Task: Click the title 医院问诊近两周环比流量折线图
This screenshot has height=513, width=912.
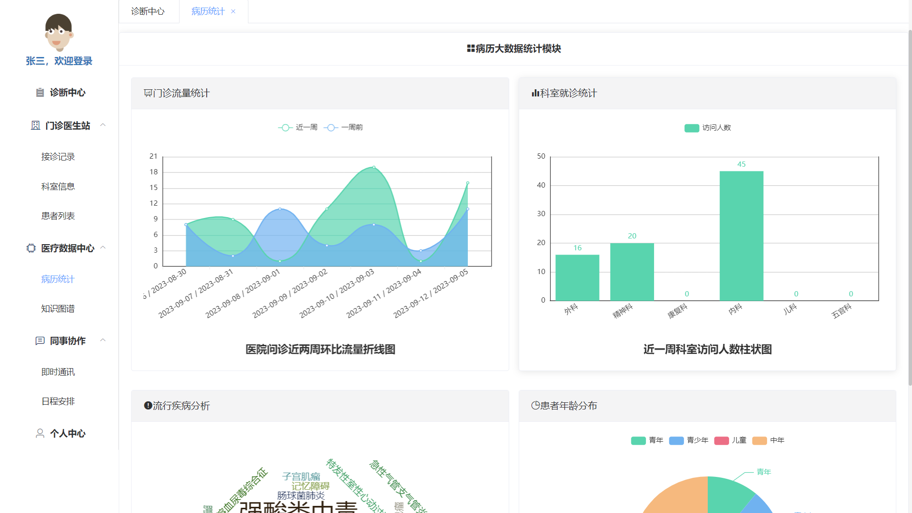Action: (320, 350)
